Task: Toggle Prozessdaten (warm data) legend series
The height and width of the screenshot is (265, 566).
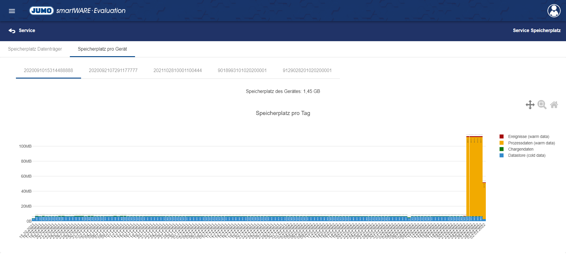Action: tap(531, 143)
